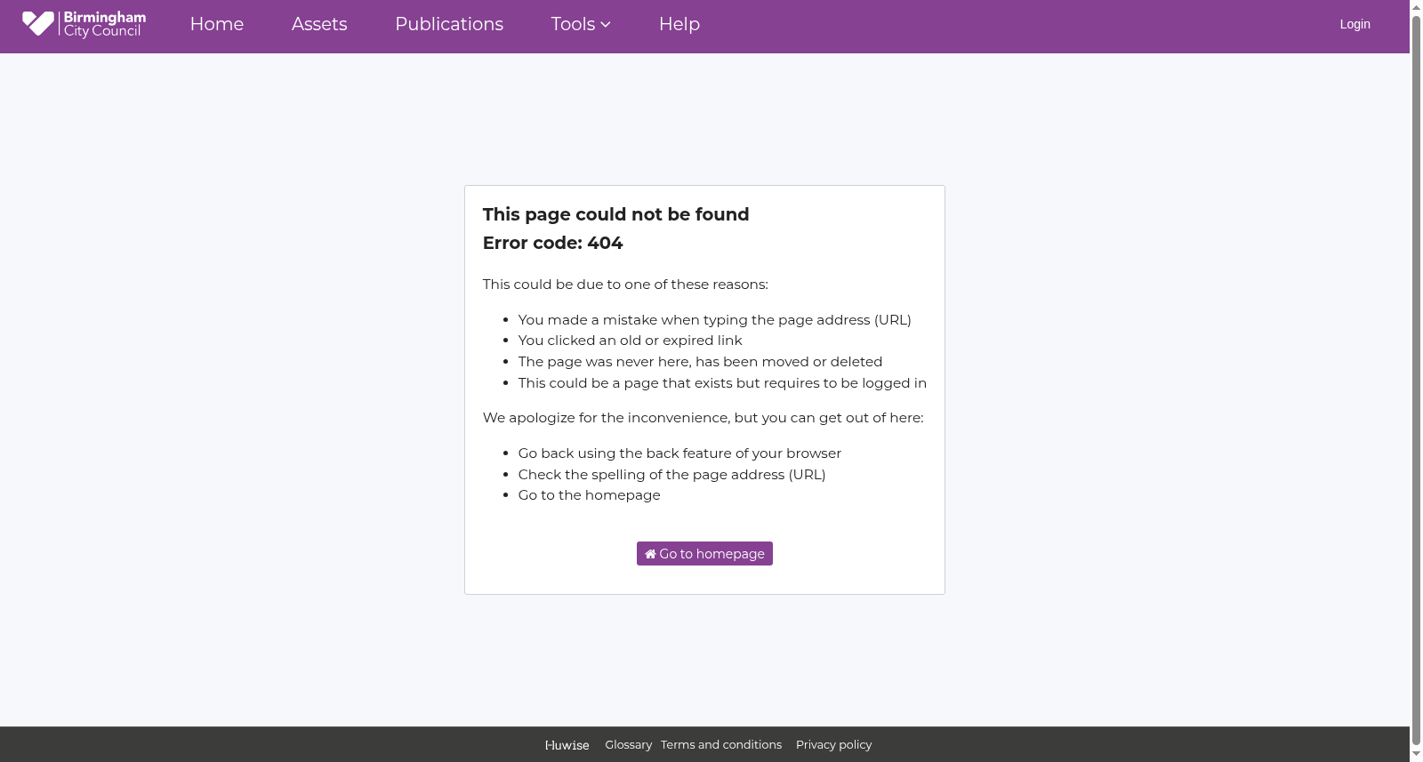Open the Glossary footer link

[628, 745]
